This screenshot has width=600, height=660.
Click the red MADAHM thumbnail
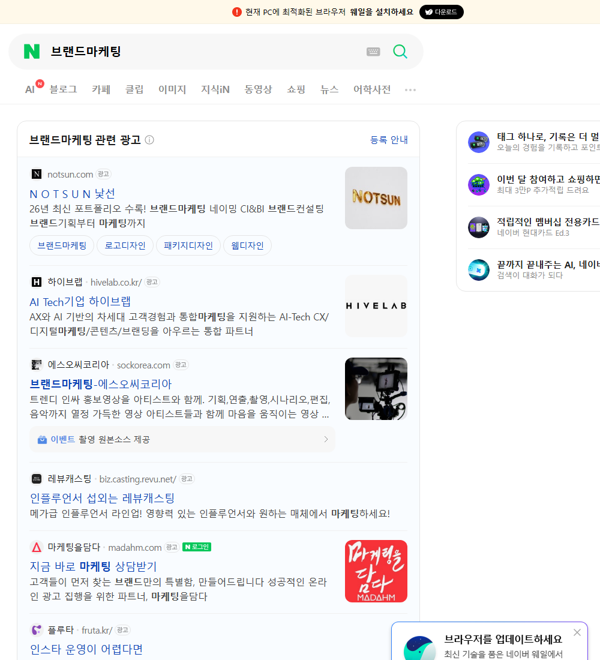coord(376,571)
